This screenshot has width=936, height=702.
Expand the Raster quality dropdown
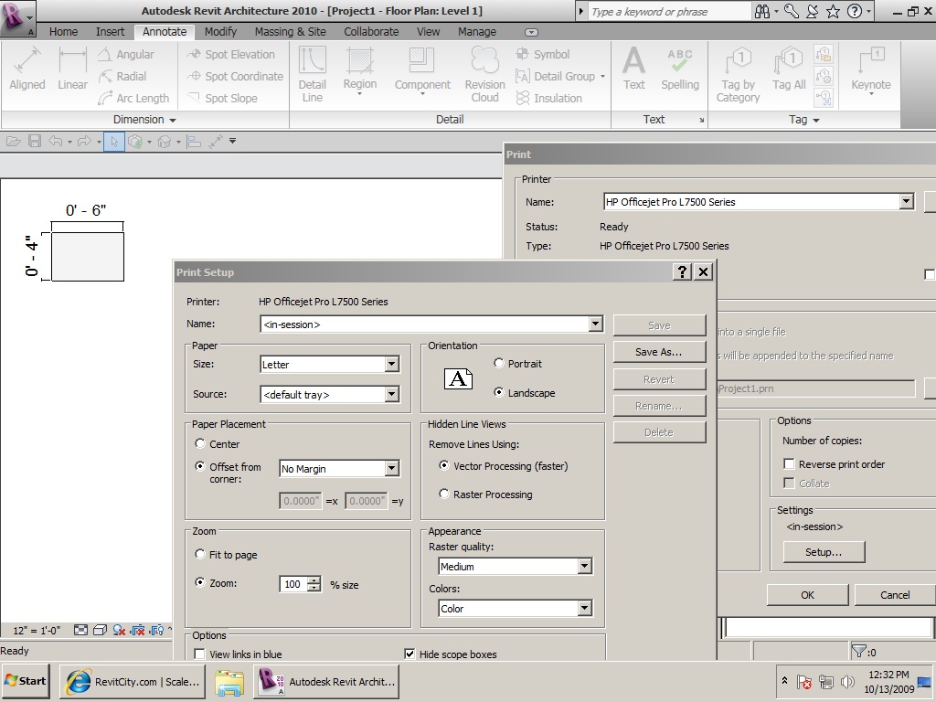pyautogui.click(x=584, y=567)
